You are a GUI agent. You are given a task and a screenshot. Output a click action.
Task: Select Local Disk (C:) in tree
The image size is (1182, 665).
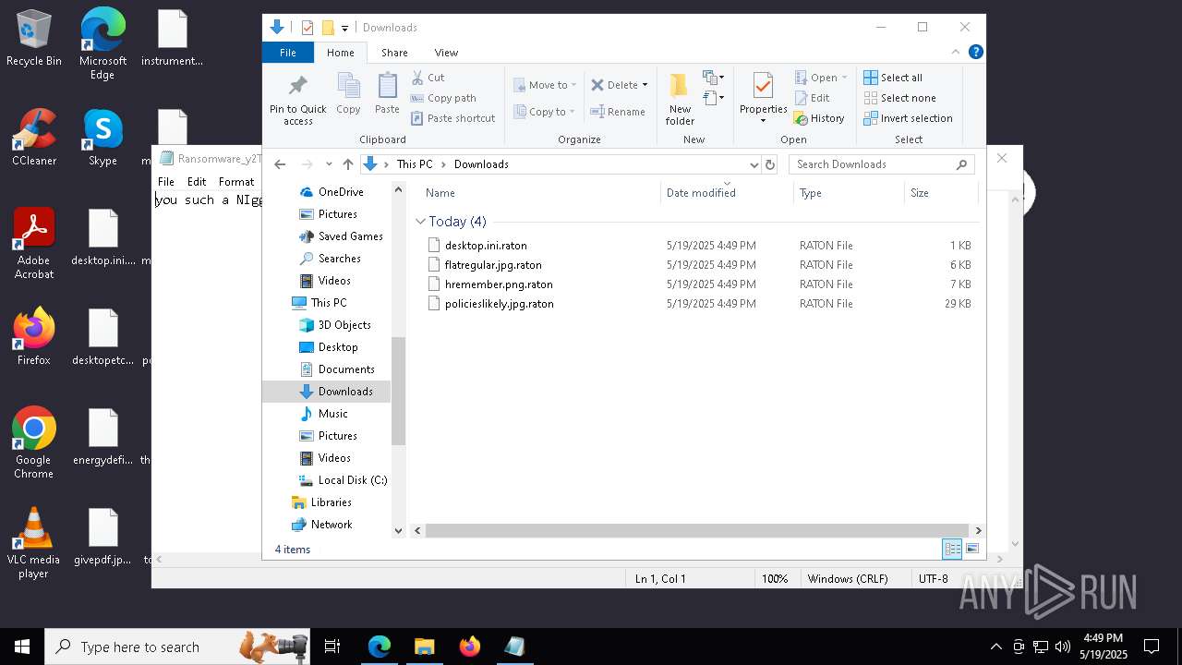tap(352, 480)
